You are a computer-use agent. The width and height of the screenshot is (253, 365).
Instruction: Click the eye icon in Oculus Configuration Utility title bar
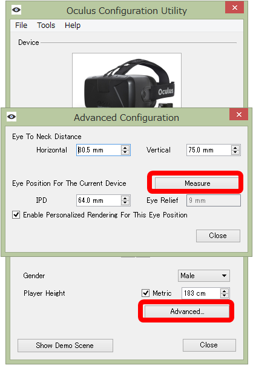click(16, 10)
